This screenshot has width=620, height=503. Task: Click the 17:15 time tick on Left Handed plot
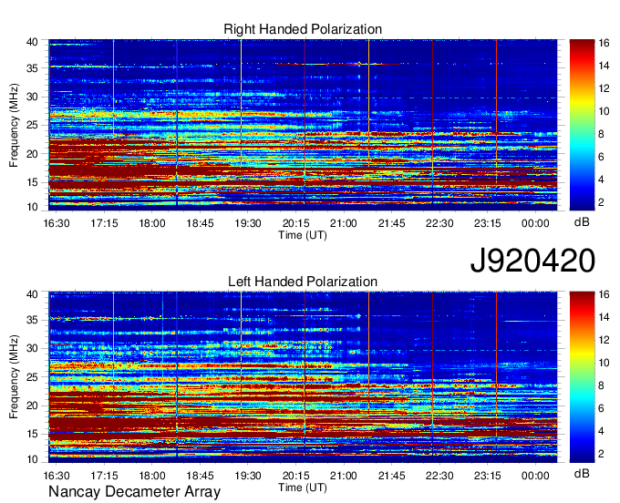point(104,476)
